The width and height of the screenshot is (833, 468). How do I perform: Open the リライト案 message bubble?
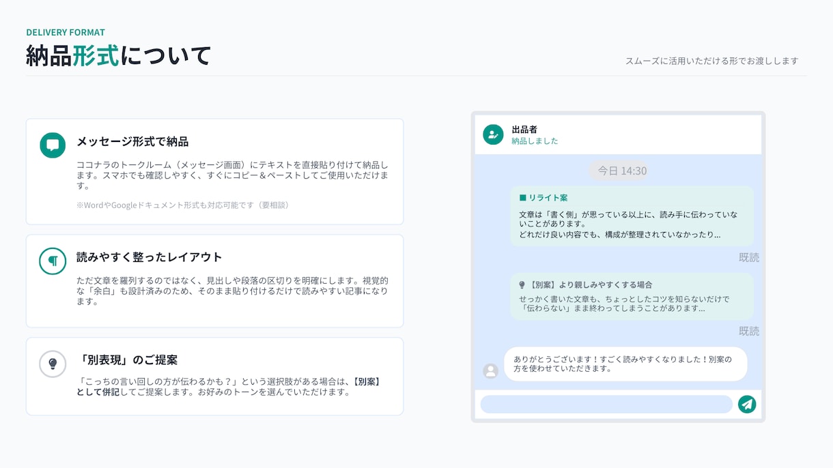click(x=632, y=216)
